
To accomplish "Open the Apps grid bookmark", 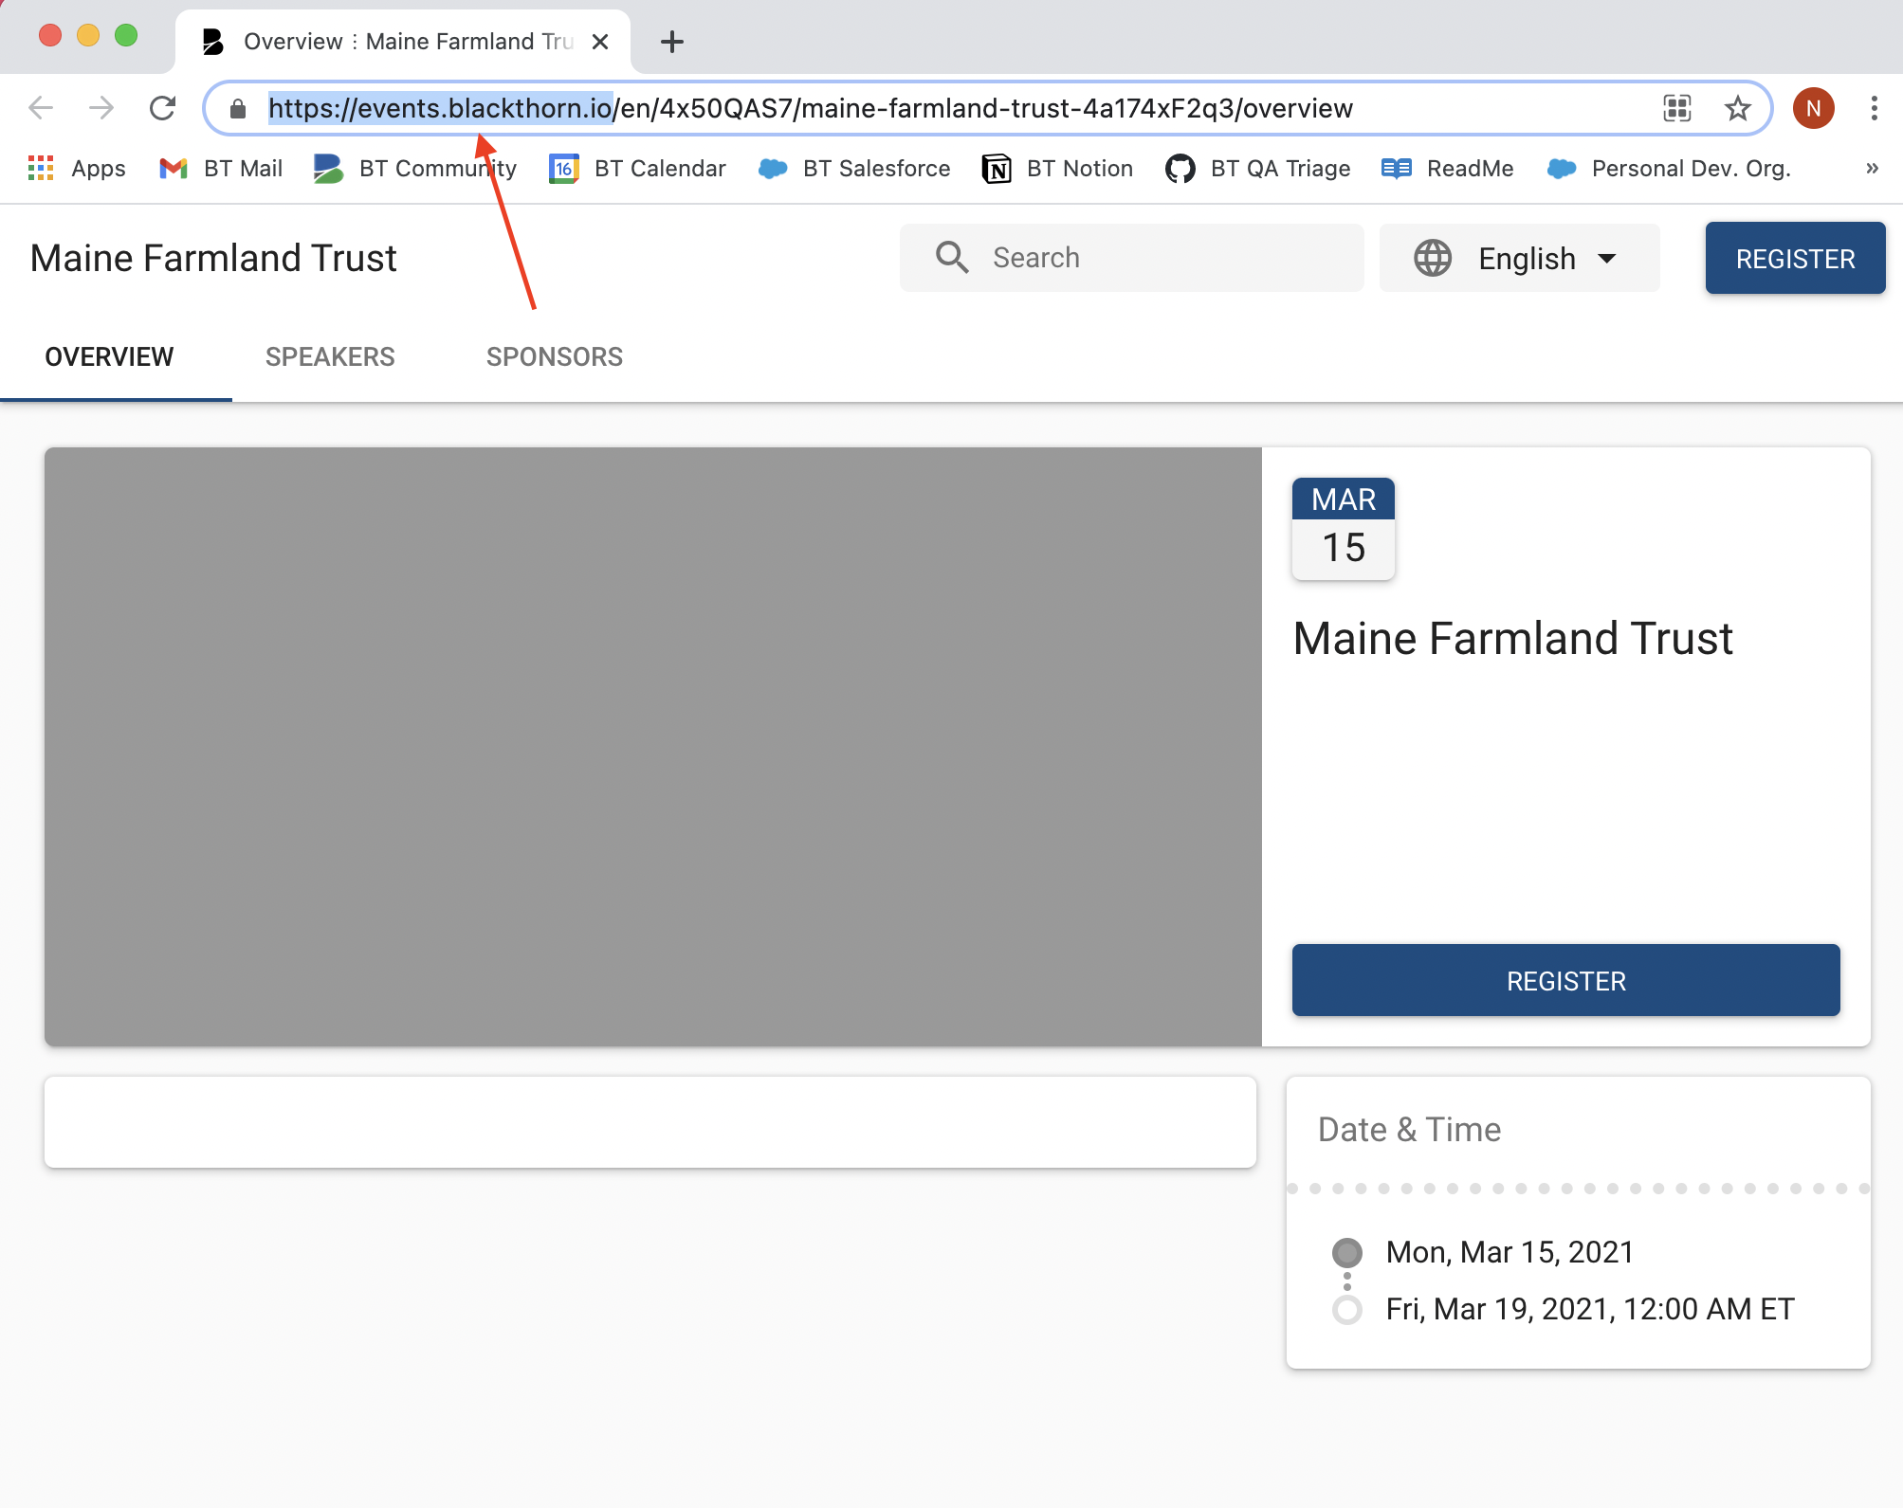I will tap(77, 169).
